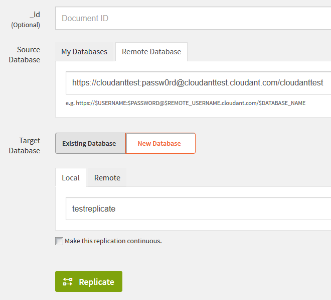Switch to the Remote target tab
Screen dimensions: 331x300
[107, 177]
